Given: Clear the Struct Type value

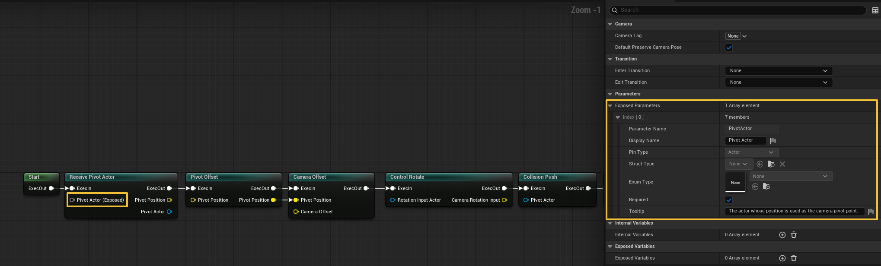Looking at the screenshot, I should (x=782, y=164).
